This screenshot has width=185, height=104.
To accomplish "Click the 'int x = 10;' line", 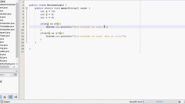I will 48,11.
